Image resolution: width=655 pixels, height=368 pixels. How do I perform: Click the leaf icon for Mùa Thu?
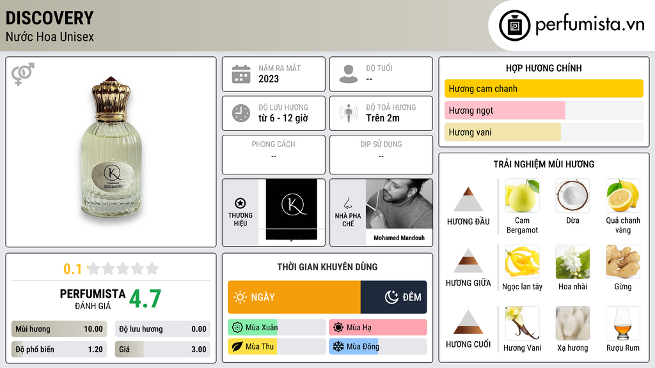pyautogui.click(x=237, y=346)
